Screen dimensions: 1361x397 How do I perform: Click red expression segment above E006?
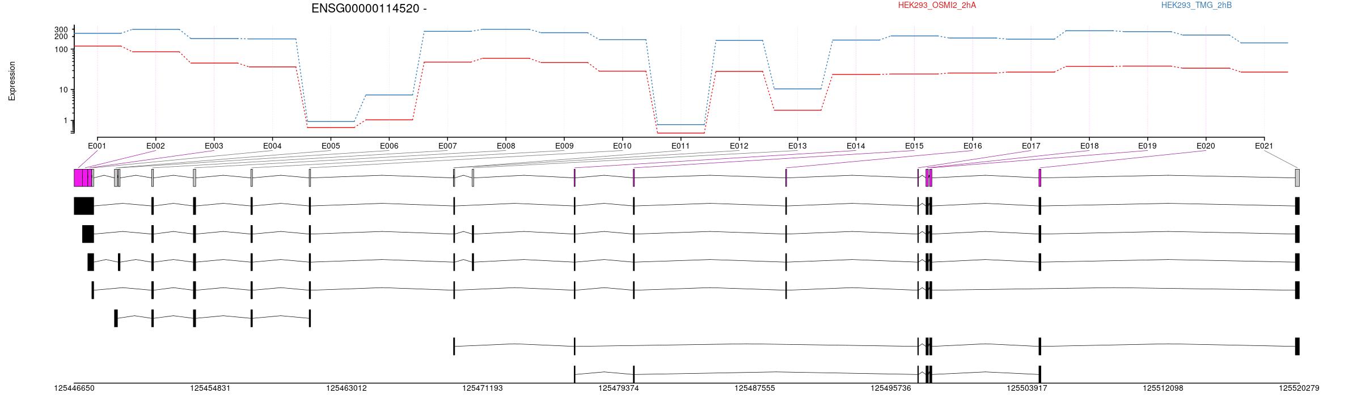tap(389, 120)
